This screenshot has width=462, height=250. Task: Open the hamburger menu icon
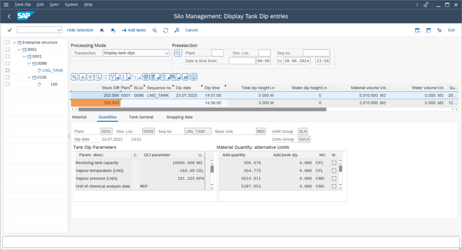[6, 5]
